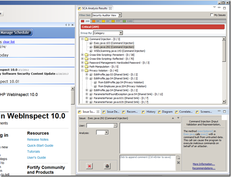Click the append comment field
The width and height of the screenshot is (231, 177).
click(x=147, y=163)
